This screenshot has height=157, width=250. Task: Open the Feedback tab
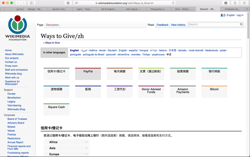[162, 25]
